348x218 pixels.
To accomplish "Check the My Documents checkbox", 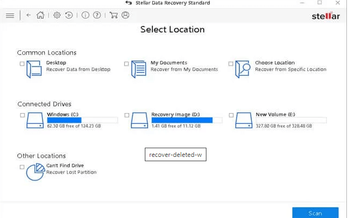I will (x=126, y=64).
